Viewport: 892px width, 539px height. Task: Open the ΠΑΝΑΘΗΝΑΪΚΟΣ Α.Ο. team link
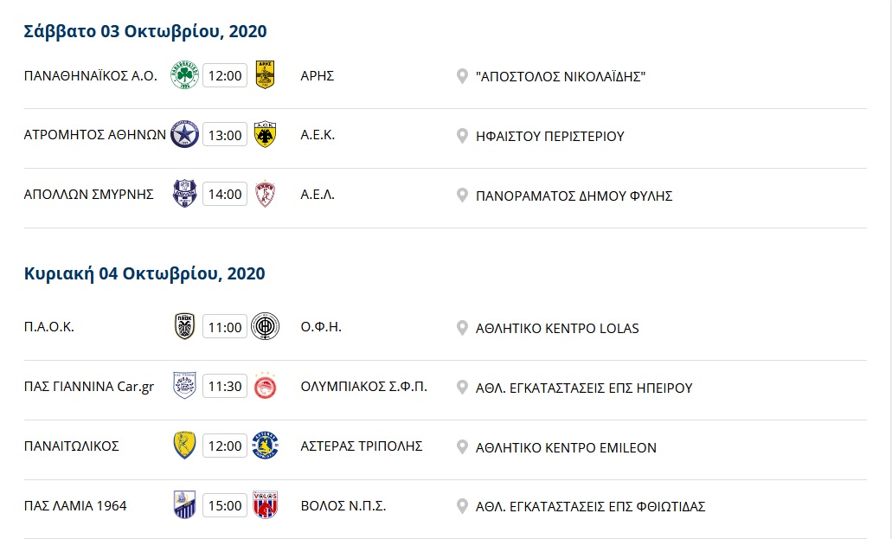click(91, 75)
